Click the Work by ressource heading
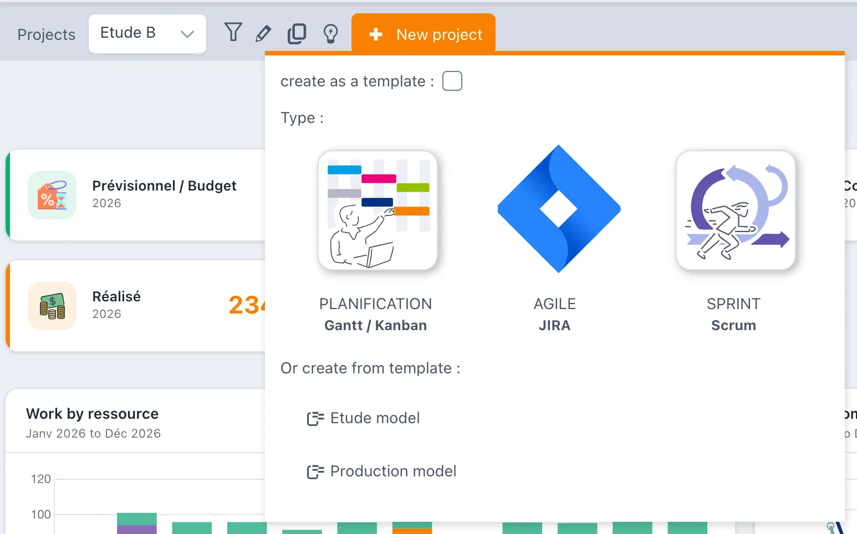 click(x=92, y=414)
